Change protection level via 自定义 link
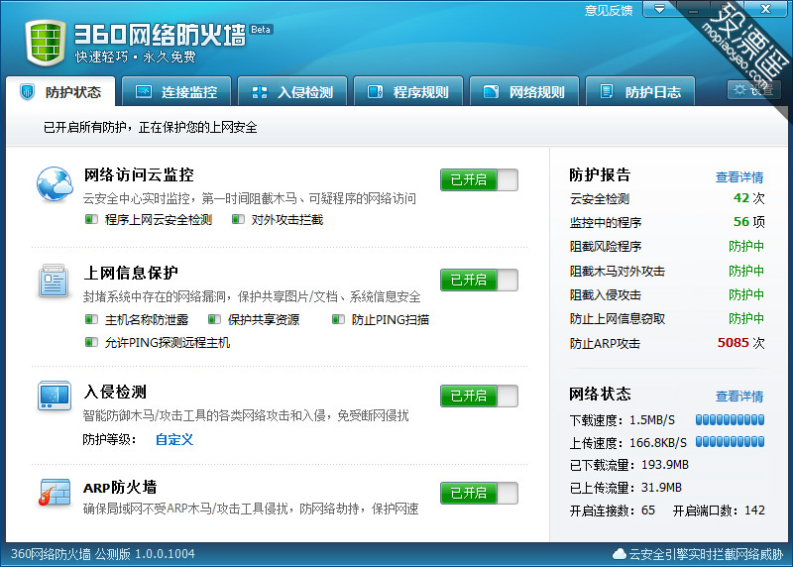Screen dimensions: 793x567 174,439
